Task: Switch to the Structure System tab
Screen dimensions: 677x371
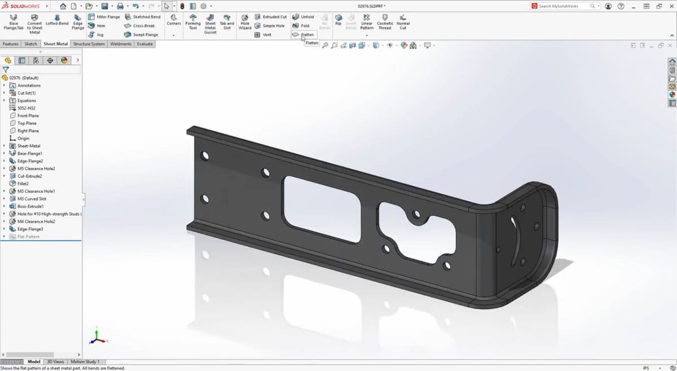Action: 89,44
